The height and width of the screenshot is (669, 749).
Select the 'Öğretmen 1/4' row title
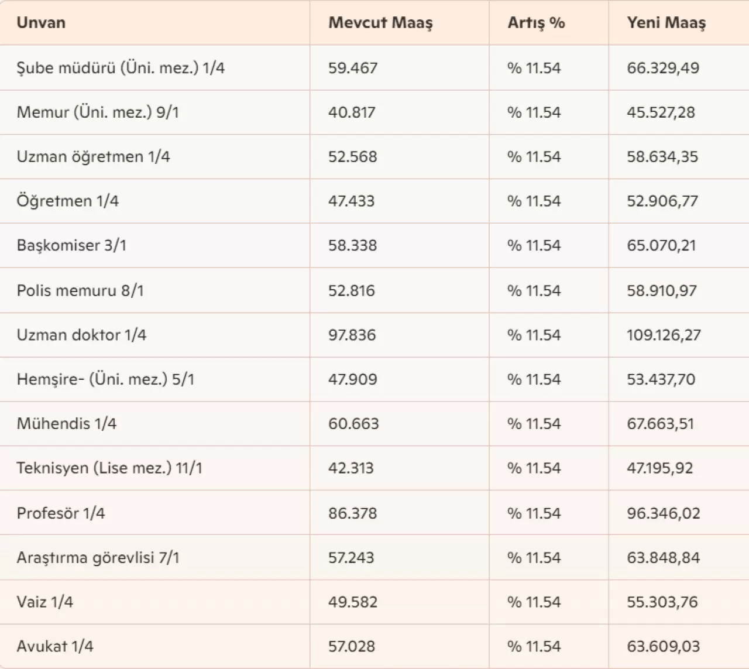(x=67, y=201)
